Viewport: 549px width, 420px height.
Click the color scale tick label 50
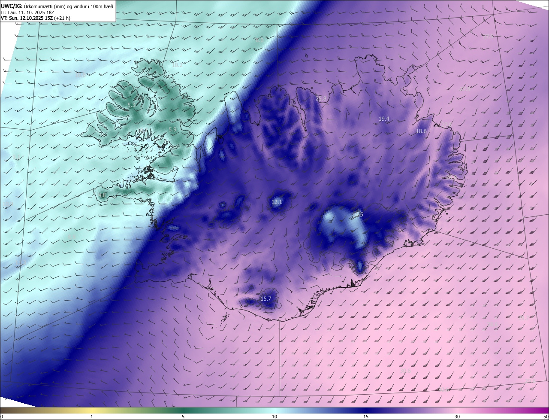point(546,417)
